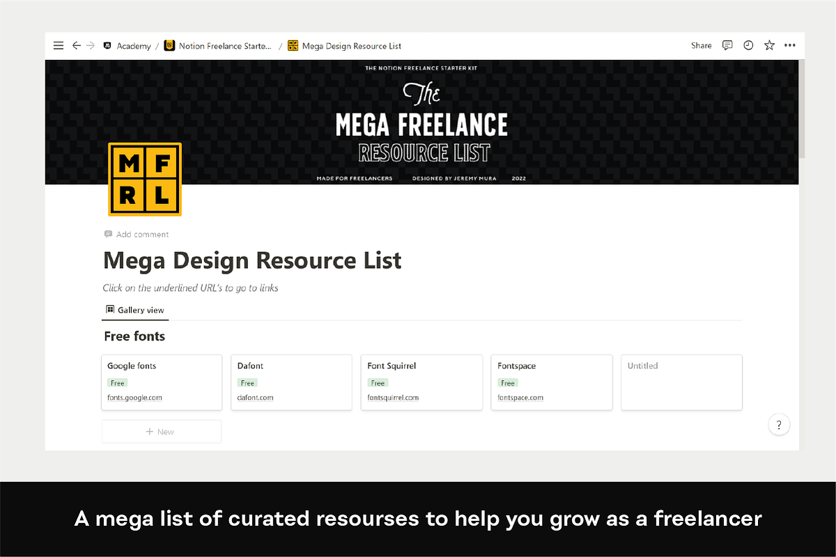The width and height of the screenshot is (836, 557).
Task: Add a new gallery item with + New
Action: (161, 432)
